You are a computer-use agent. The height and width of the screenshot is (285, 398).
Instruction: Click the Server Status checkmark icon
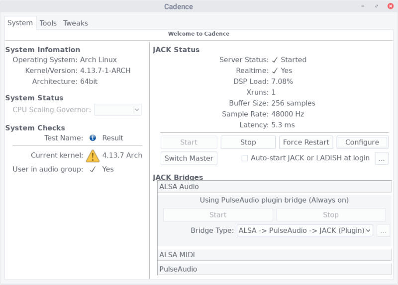pyautogui.click(x=275, y=60)
